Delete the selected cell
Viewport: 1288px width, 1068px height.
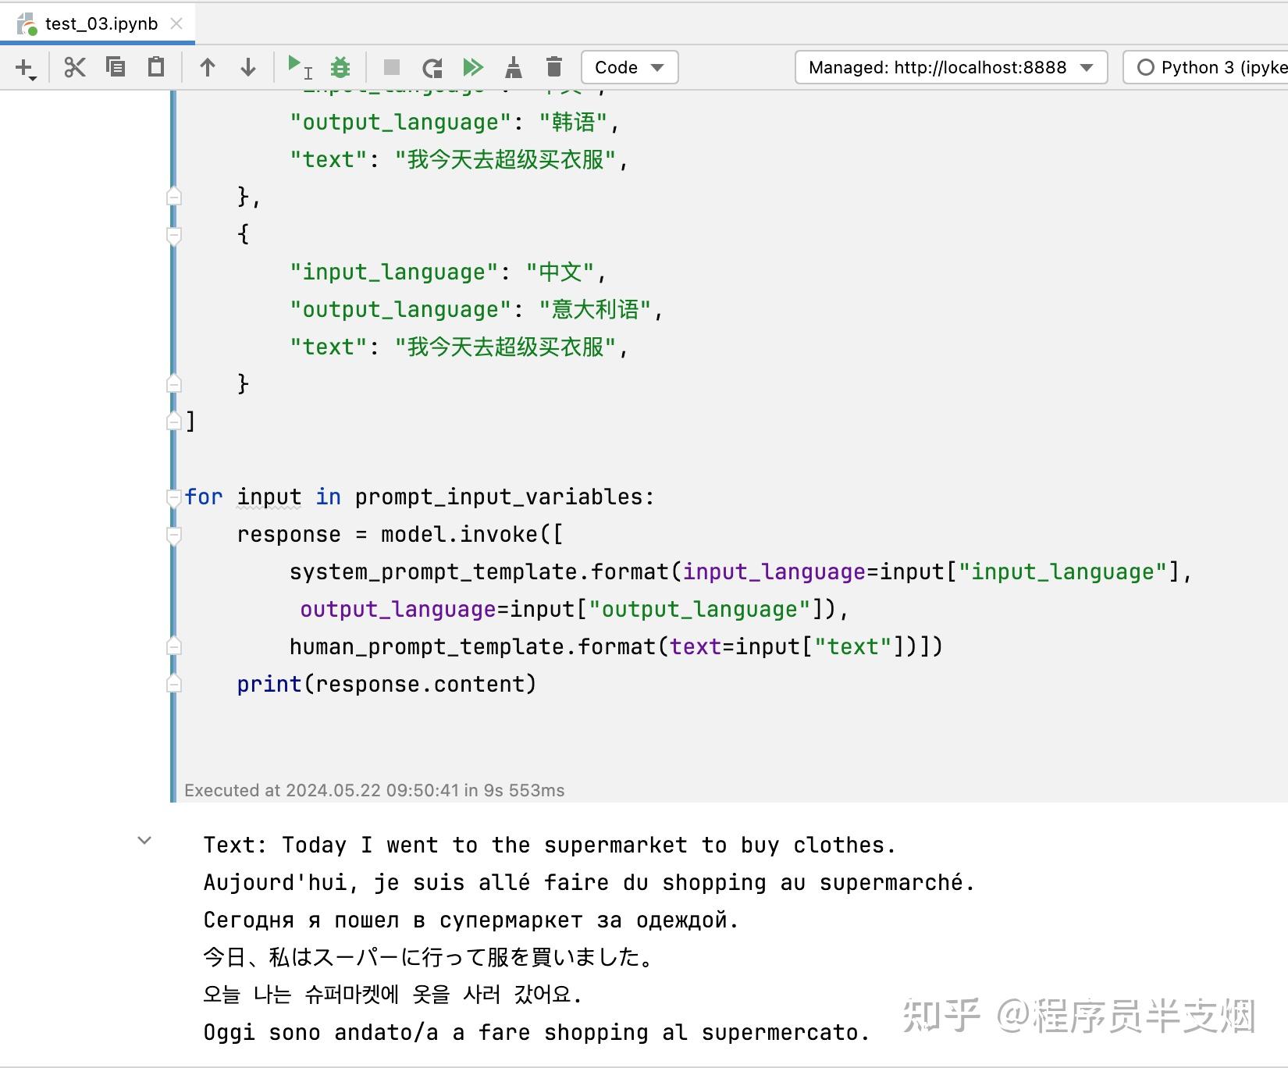[x=554, y=67]
